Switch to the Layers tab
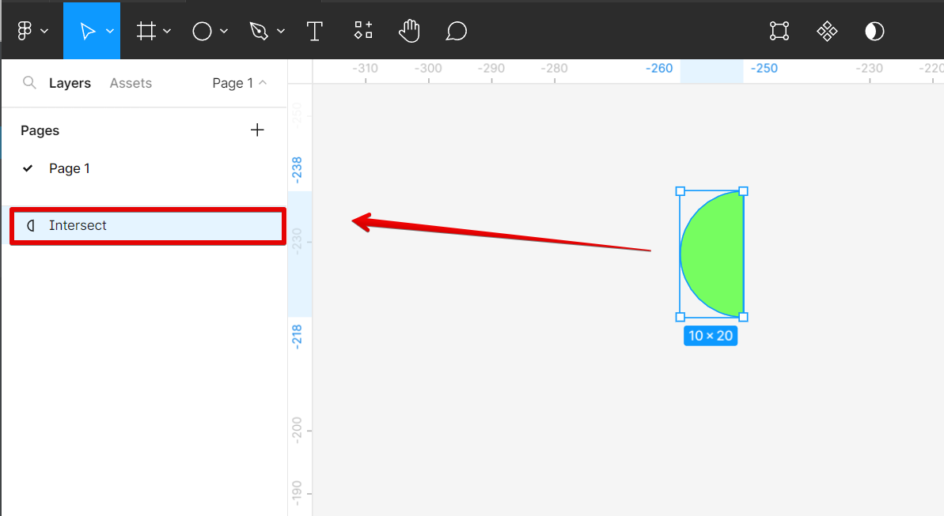This screenshot has height=516, width=944. (x=70, y=83)
